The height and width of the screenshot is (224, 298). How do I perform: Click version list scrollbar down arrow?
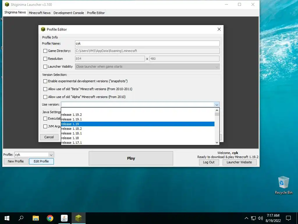click(217, 142)
